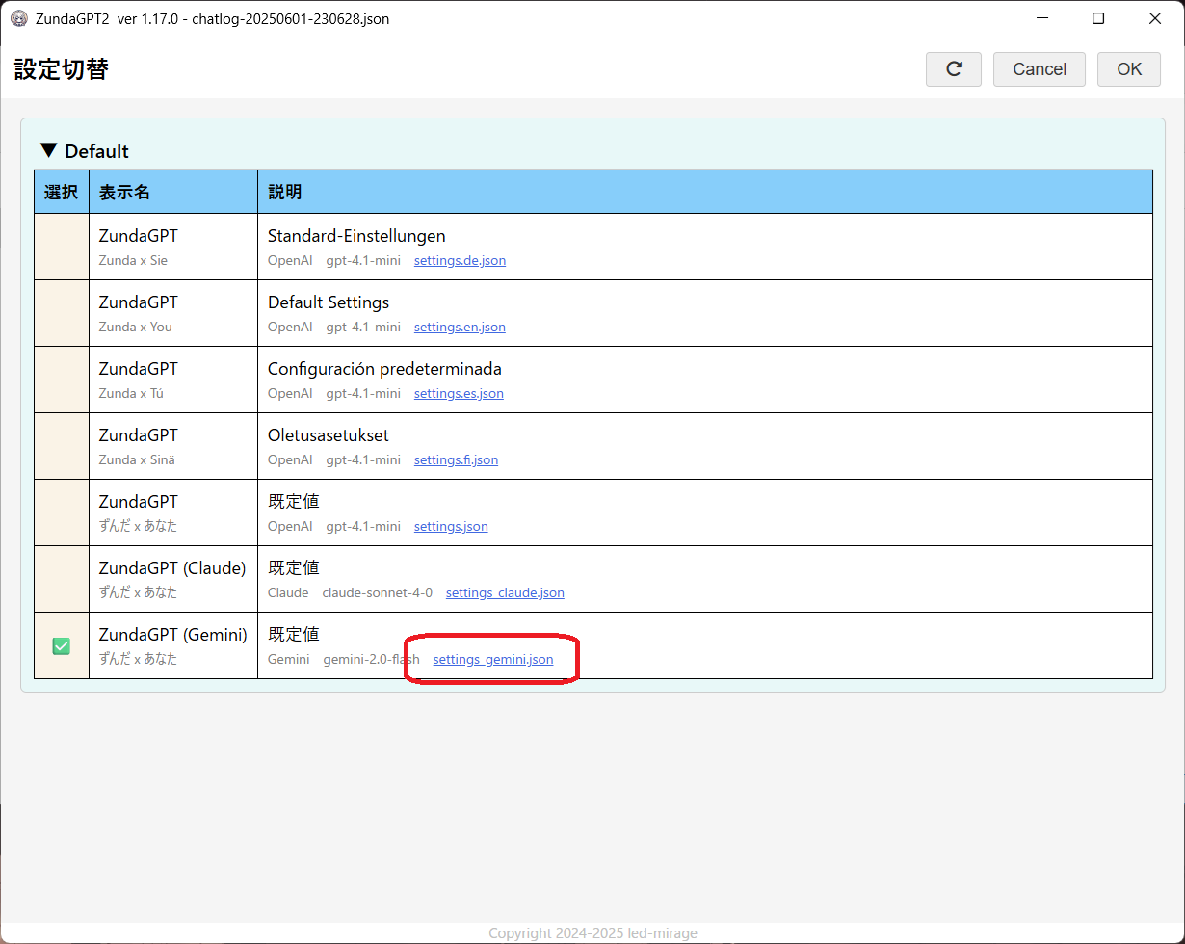1185x944 pixels.
Task: Click the Cancel button
Action: point(1040,69)
